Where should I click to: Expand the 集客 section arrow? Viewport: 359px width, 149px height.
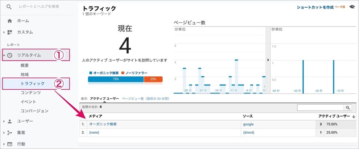point(4,133)
